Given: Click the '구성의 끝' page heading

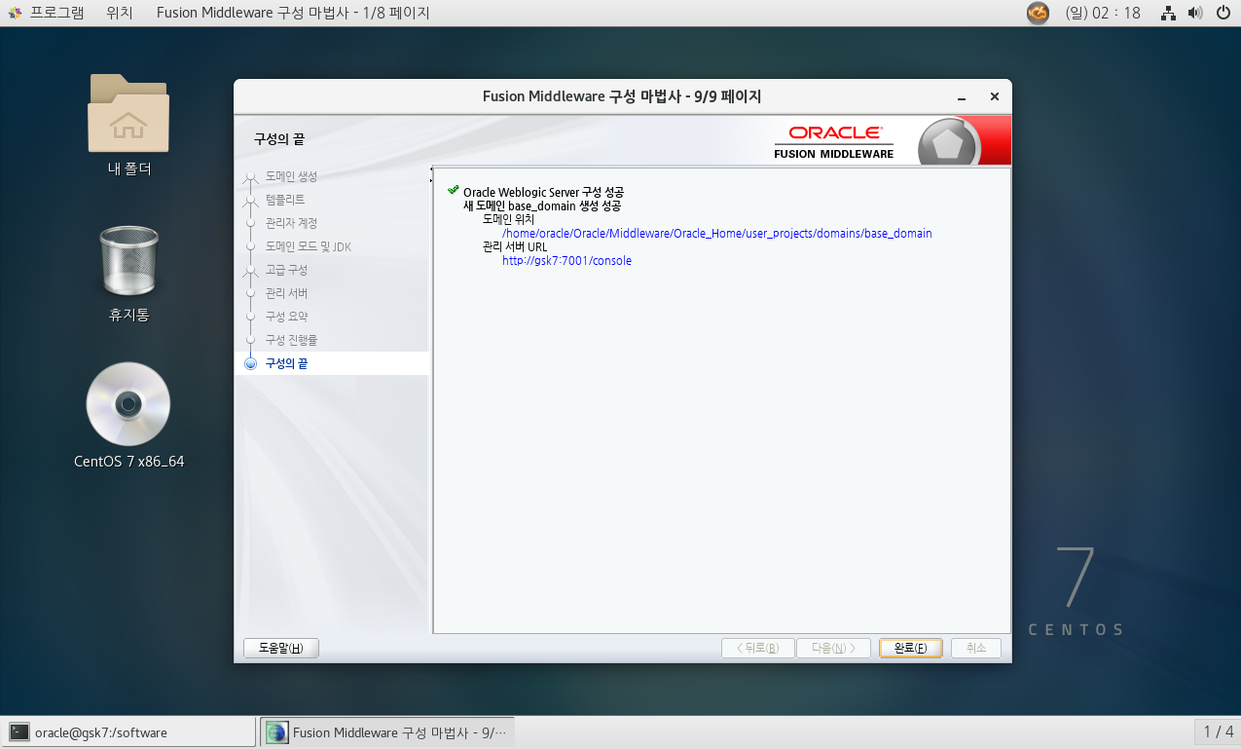Looking at the screenshot, I should [279, 139].
